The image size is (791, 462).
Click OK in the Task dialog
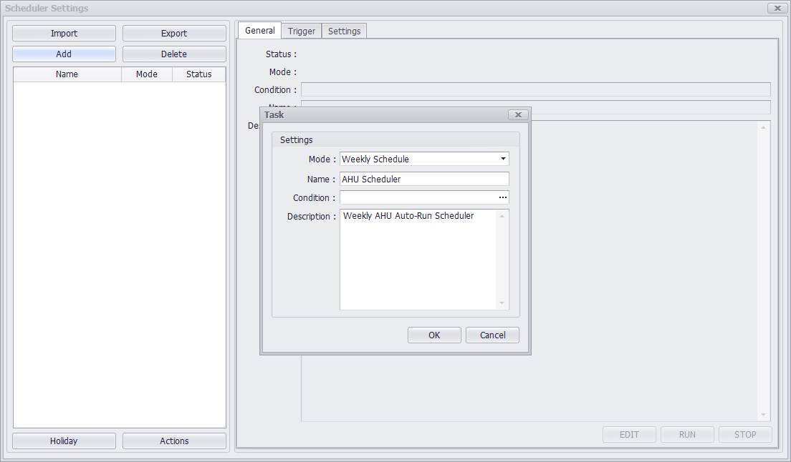(x=434, y=335)
